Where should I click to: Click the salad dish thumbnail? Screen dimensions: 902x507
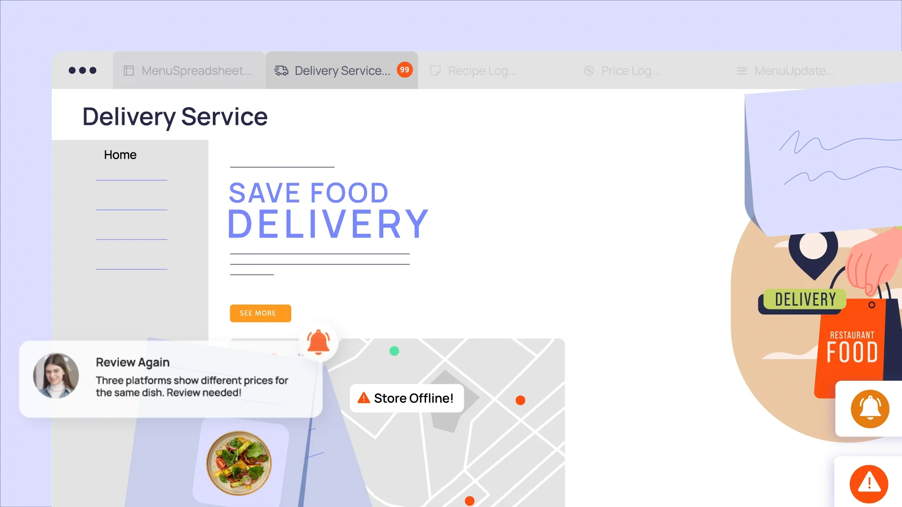click(239, 463)
